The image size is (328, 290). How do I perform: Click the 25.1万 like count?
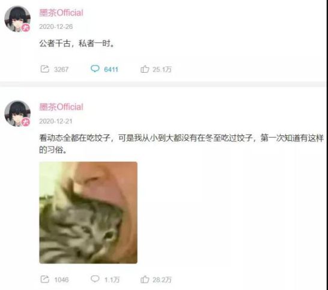click(162, 69)
